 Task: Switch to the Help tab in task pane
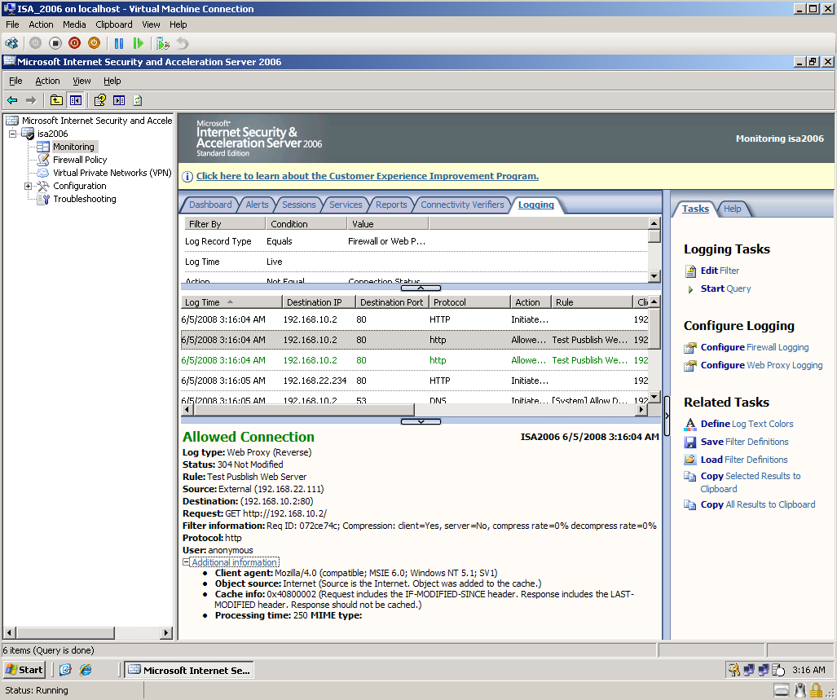[x=733, y=209]
